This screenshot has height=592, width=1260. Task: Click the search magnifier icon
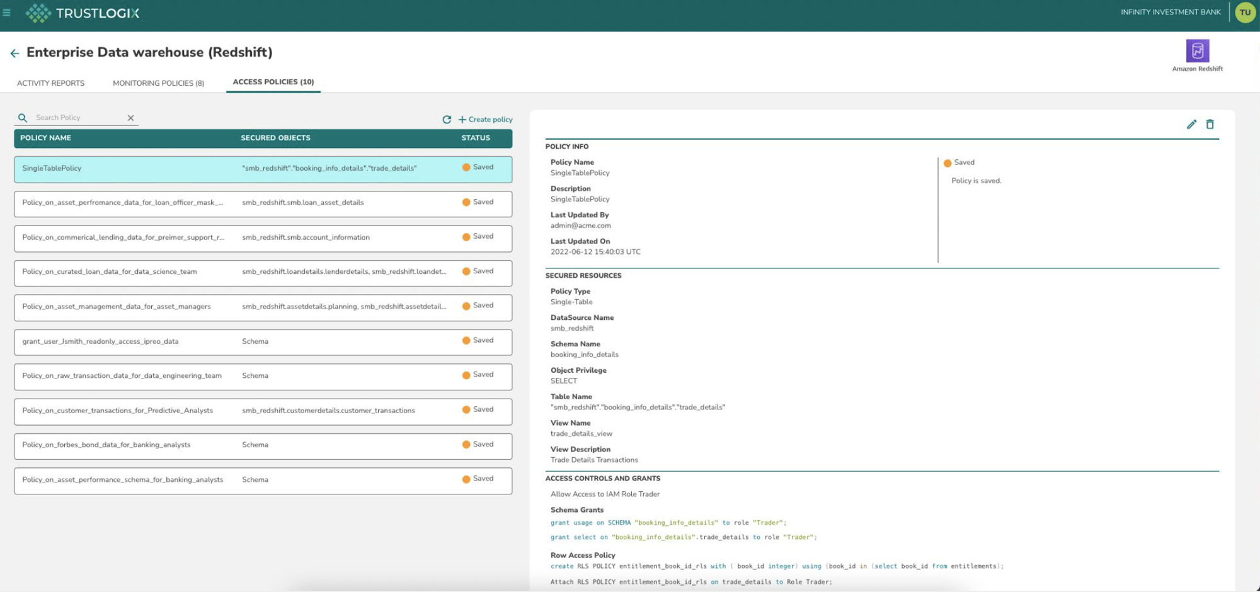23,117
